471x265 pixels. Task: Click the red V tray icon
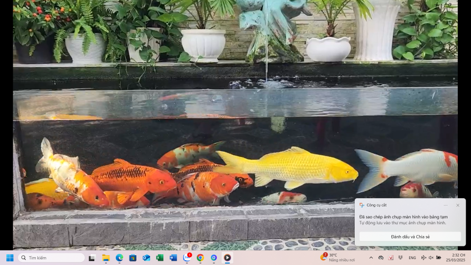click(391, 258)
